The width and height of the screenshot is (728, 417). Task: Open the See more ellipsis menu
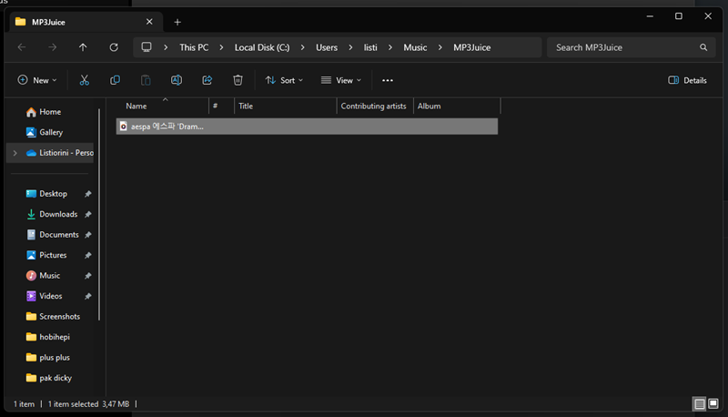pyautogui.click(x=388, y=80)
